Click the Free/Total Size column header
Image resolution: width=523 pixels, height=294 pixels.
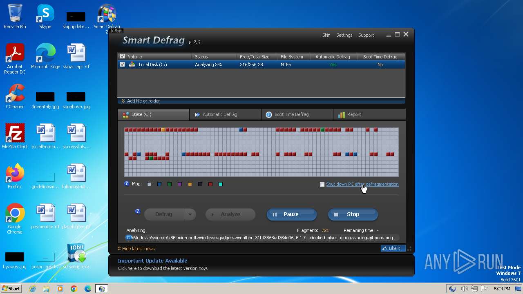[257, 57]
